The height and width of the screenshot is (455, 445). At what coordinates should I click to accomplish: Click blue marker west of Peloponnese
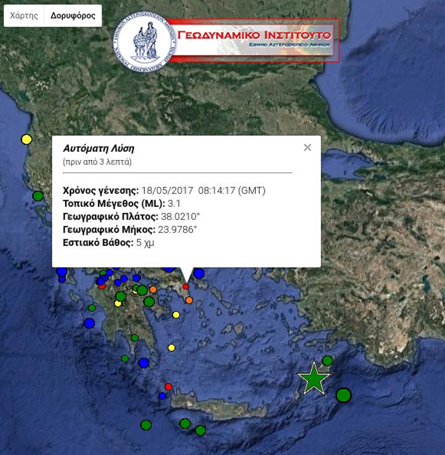click(x=90, y=323)
